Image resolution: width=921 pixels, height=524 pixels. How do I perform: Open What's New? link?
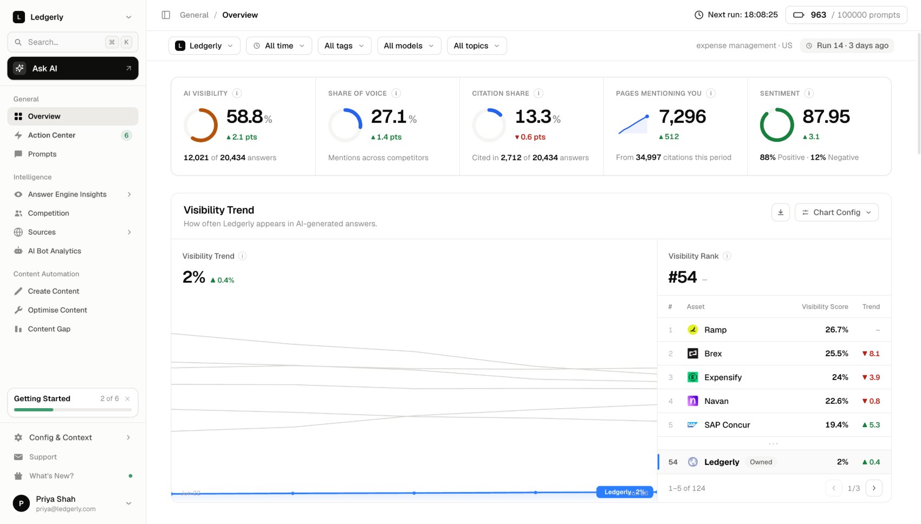click(x=73, y=476)
